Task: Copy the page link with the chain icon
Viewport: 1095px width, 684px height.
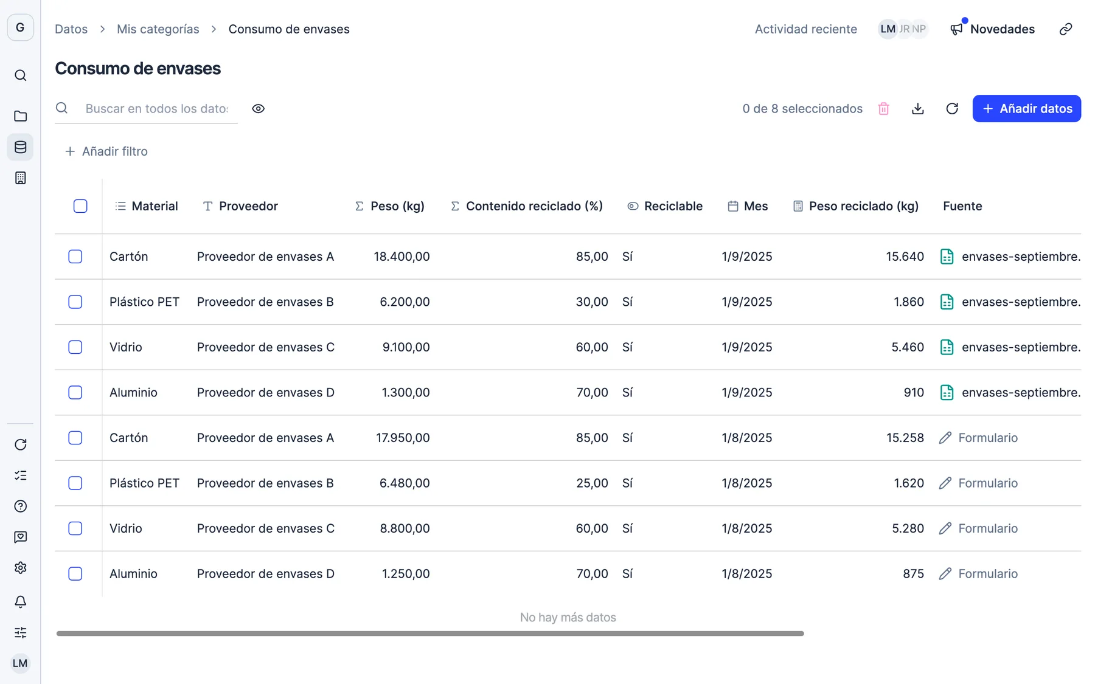Action: (1066, 29)
